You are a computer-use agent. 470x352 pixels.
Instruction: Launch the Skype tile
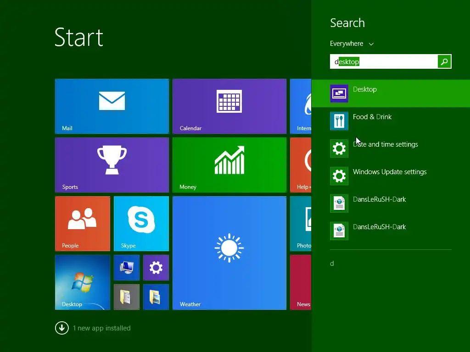[x=141, y=224]
